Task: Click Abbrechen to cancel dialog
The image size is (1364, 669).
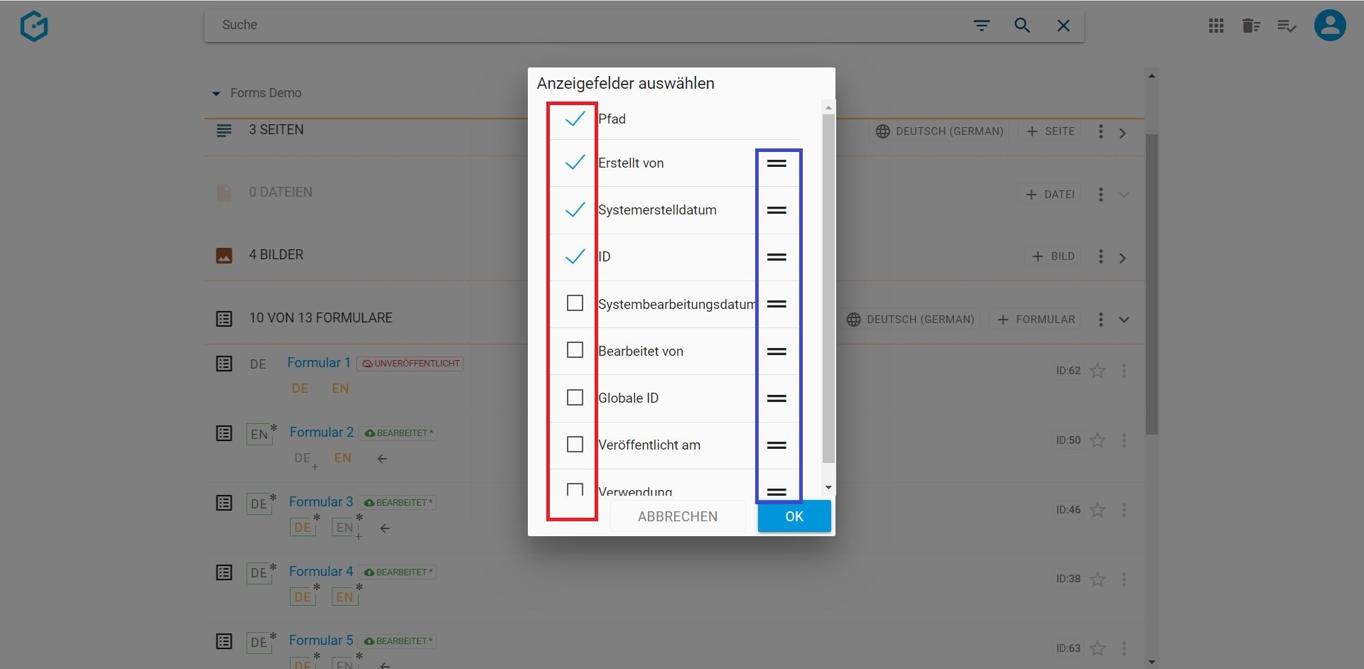Action: pos(678,516)
